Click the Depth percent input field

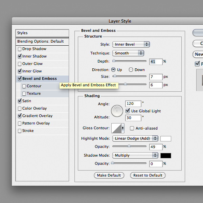point(156,62)
